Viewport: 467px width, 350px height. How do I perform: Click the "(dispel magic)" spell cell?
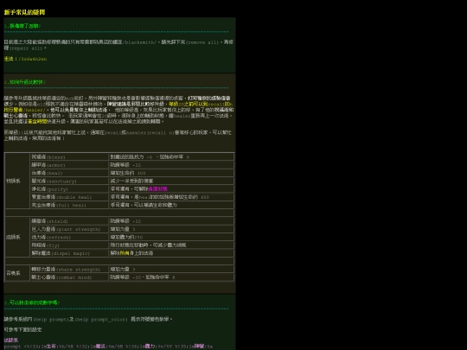point(69,253)
